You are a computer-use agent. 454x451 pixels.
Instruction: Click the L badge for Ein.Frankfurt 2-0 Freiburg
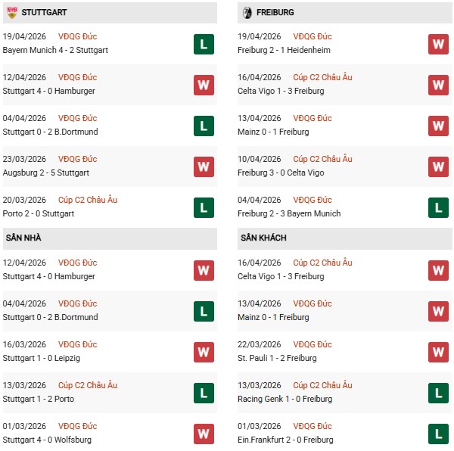[437, 434]
